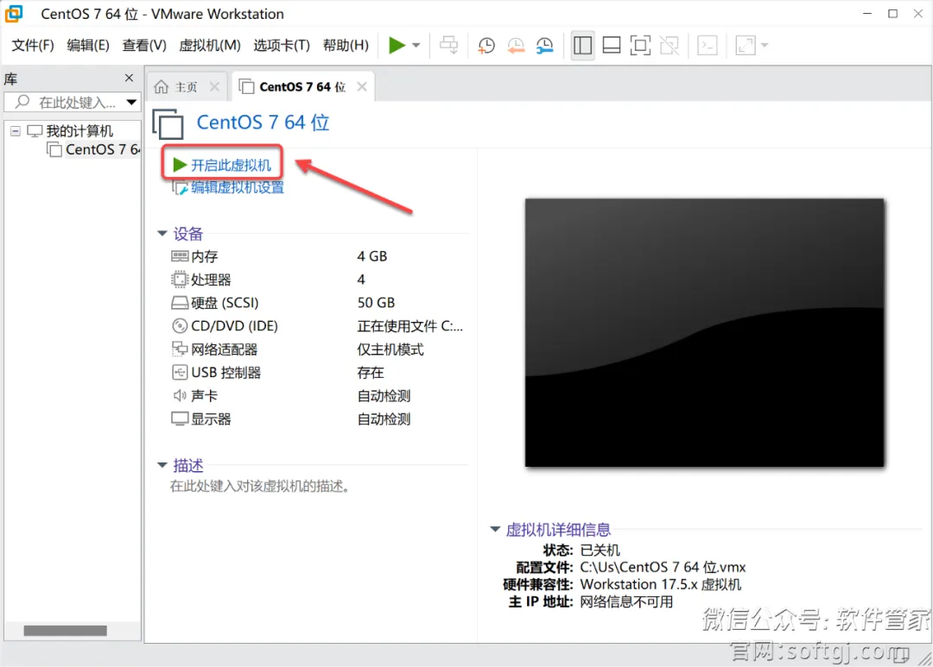Screen dimensions: 933x667
Task: Open the 文件(F) menu
Action: (33, 45)
